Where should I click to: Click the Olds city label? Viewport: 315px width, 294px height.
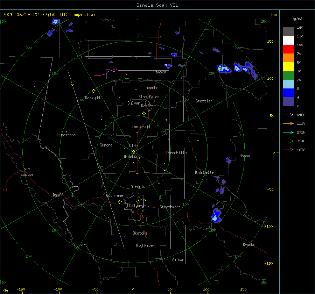(133, 146)
